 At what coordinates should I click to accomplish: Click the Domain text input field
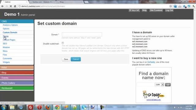(82, 35)
